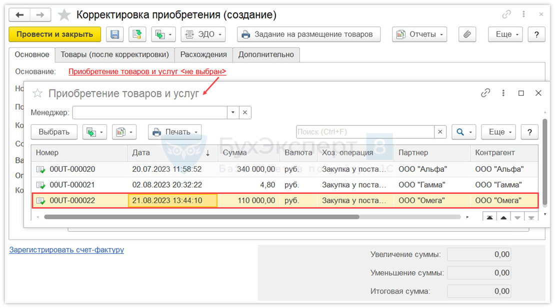
Task: Expand the Печать dropdown in dialog
Action: pyautogui.click(x=174, y=132)
